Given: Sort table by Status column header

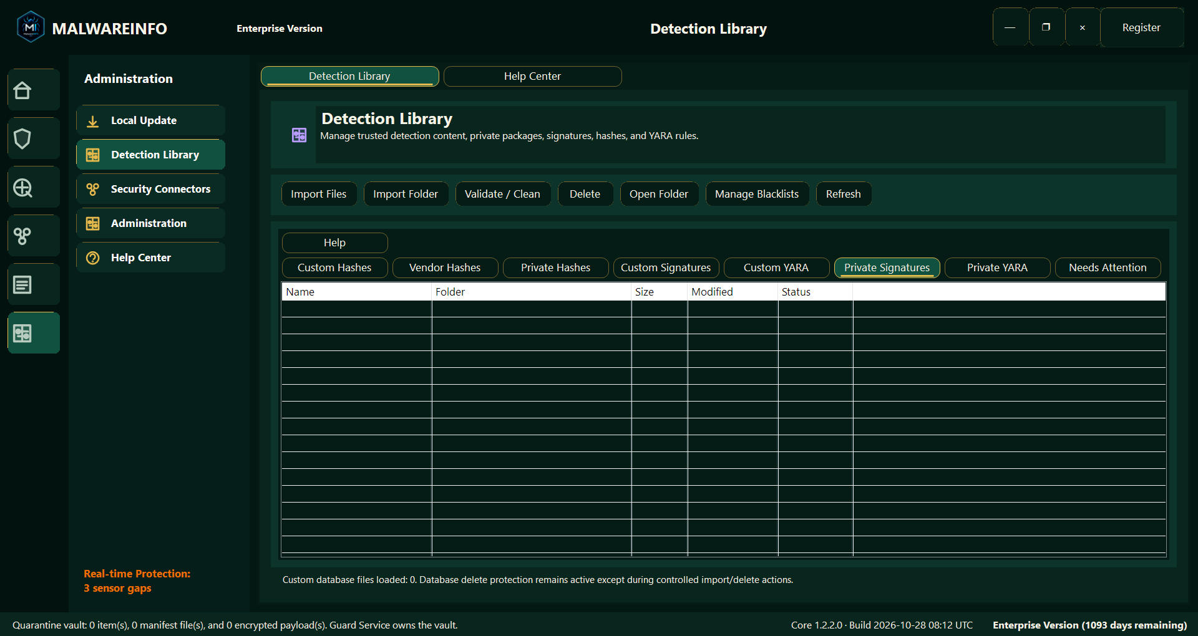Looking at the screenshot, I should click(x=816, y=292).
